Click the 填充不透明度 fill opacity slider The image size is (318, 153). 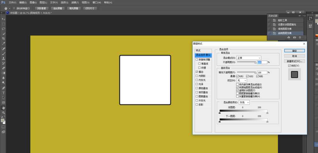pyautogui.click(x=246, y=72)
